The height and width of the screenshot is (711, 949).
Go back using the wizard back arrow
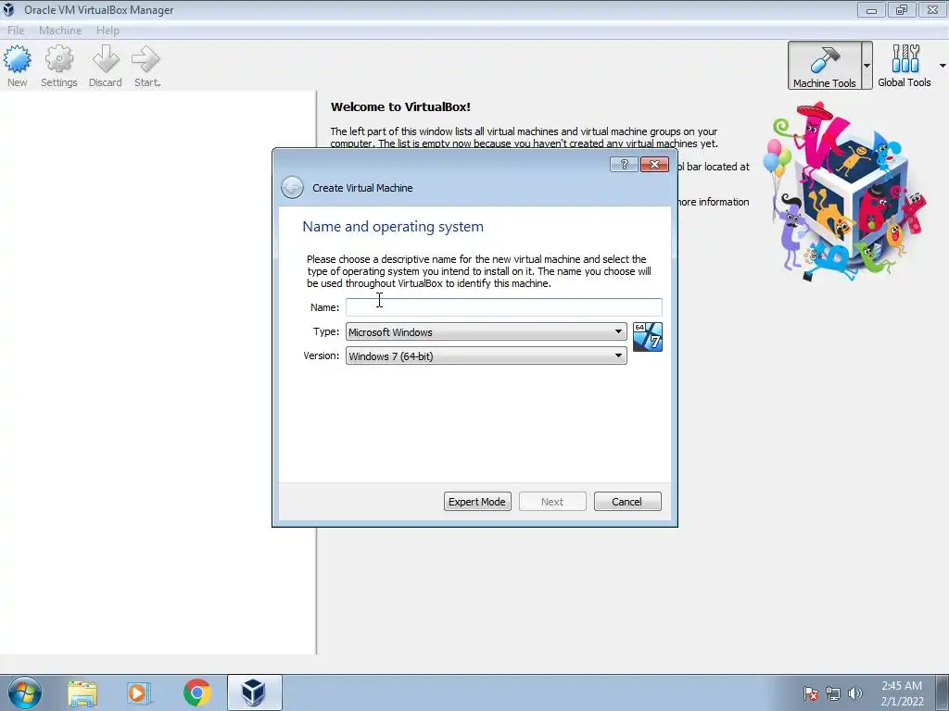pyautogui.click(x=292, y=187)
